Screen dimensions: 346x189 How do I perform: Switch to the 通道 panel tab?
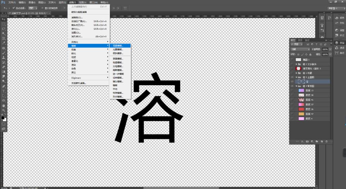pos(301,40)
